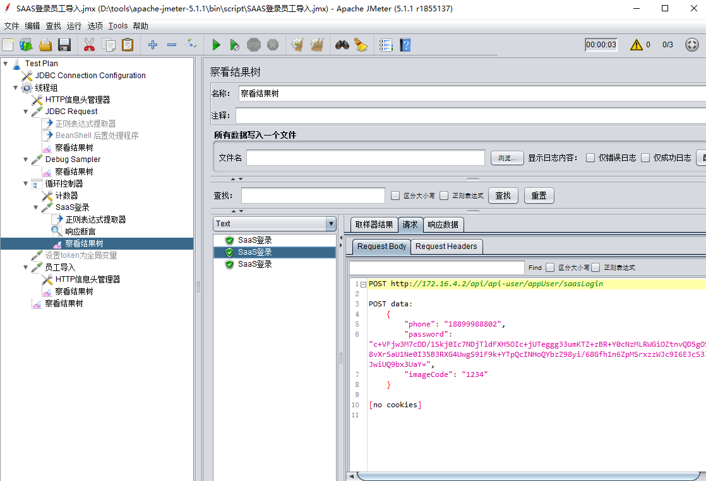Click the Cut scissors icon
The image size is (706, 481).
tap(89, 45)
